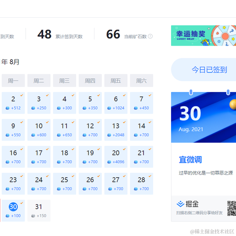The height and width of the screenshot is (236, 236).
Task: Select calendar day 12 cell
Action: (90, 130)
